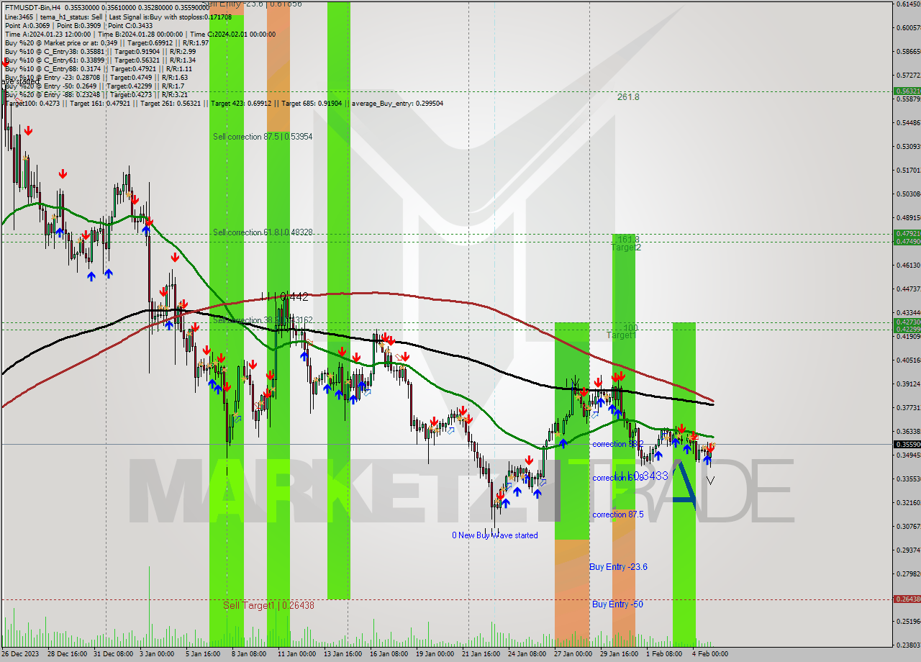Screen dimensions: 921x662
Task: Select 'Buy %20 @ Market price' line
Action: pos(106,42)
